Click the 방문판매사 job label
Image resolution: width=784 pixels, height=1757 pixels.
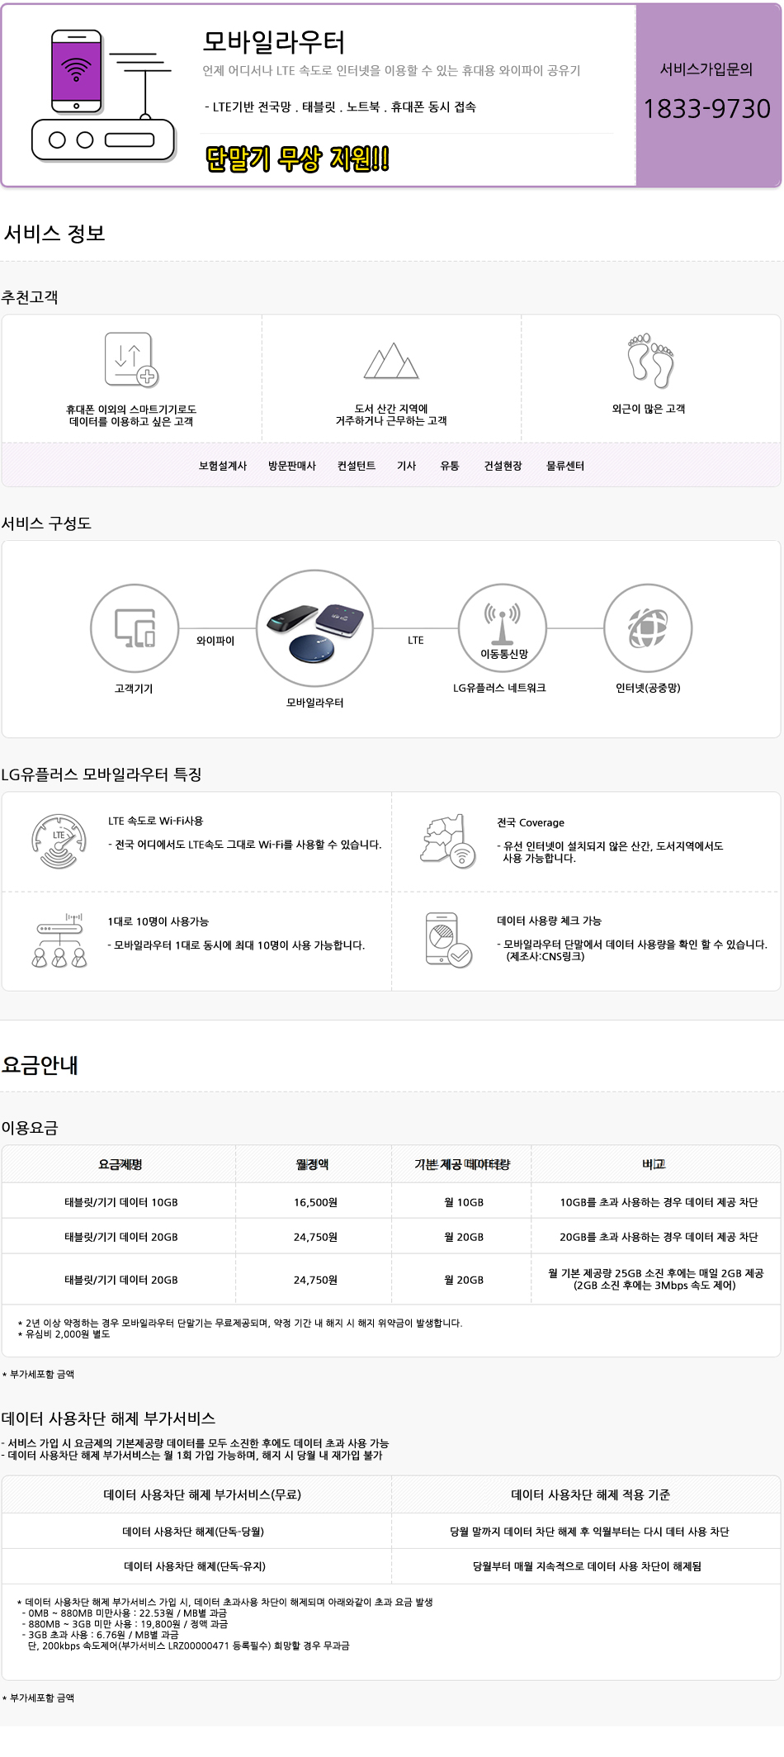[x=292, y=466]
